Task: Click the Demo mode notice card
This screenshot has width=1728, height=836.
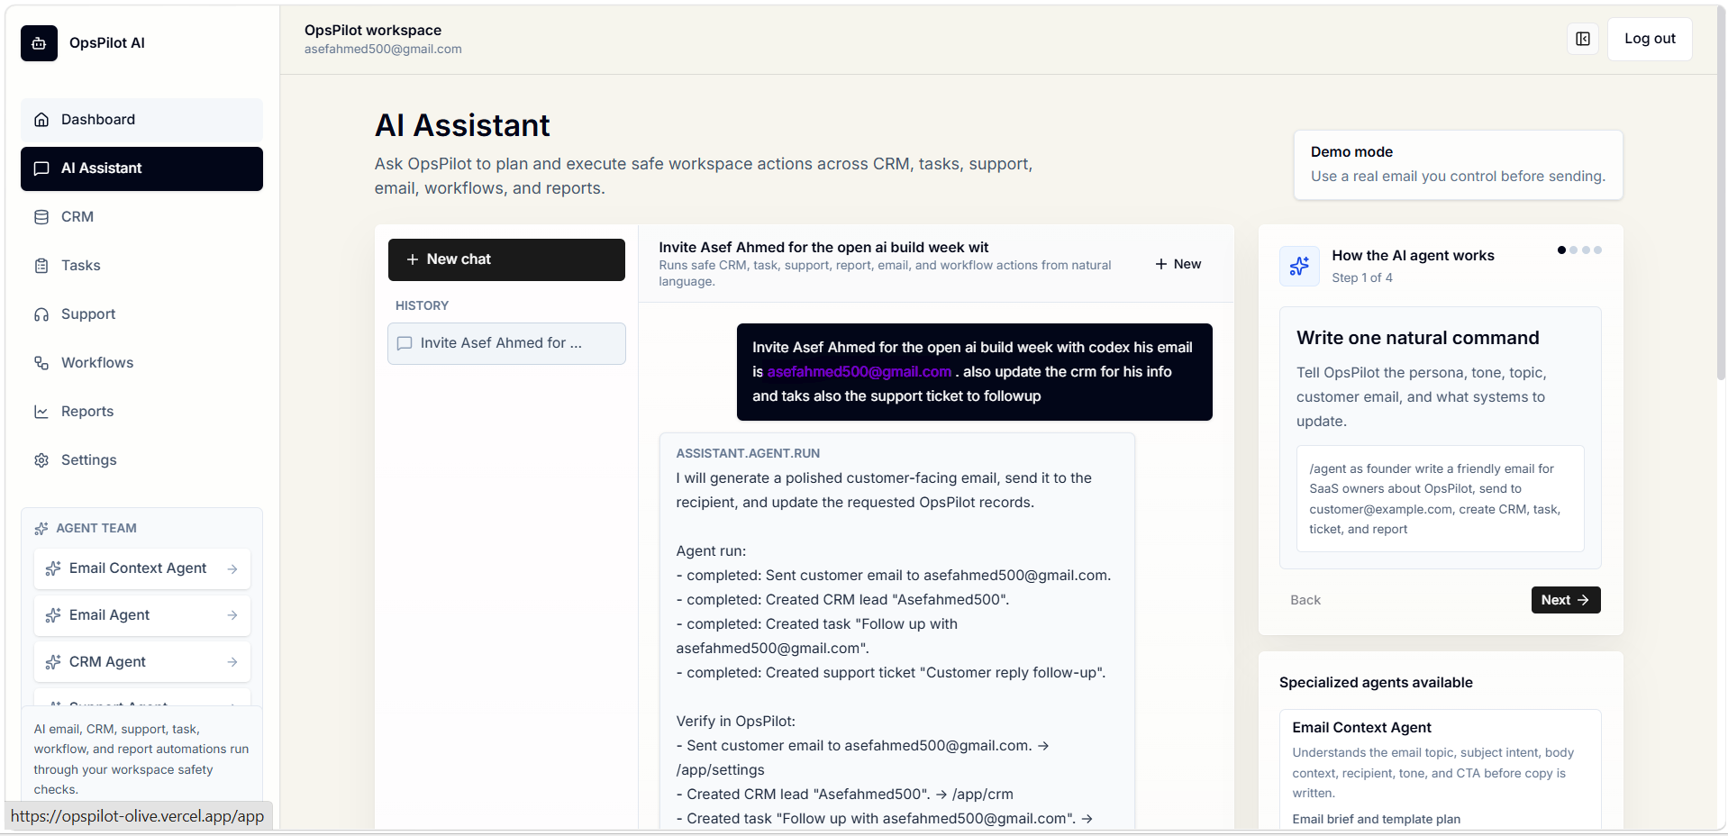Action: click(1458, 165)
